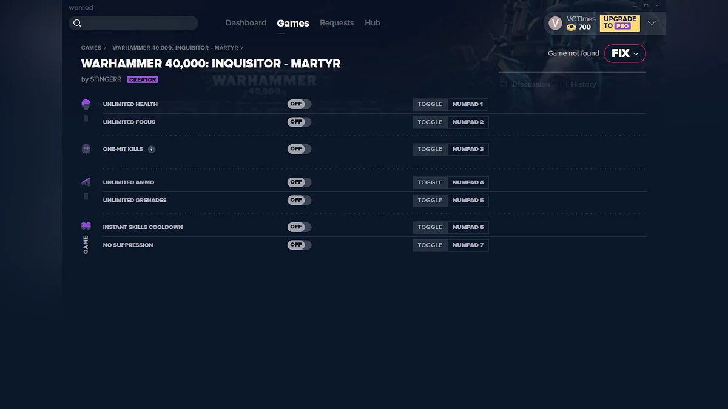The image size is (728, 409).
Task: Enable the Unlimited Ammo switch
Action: [299, 182]
